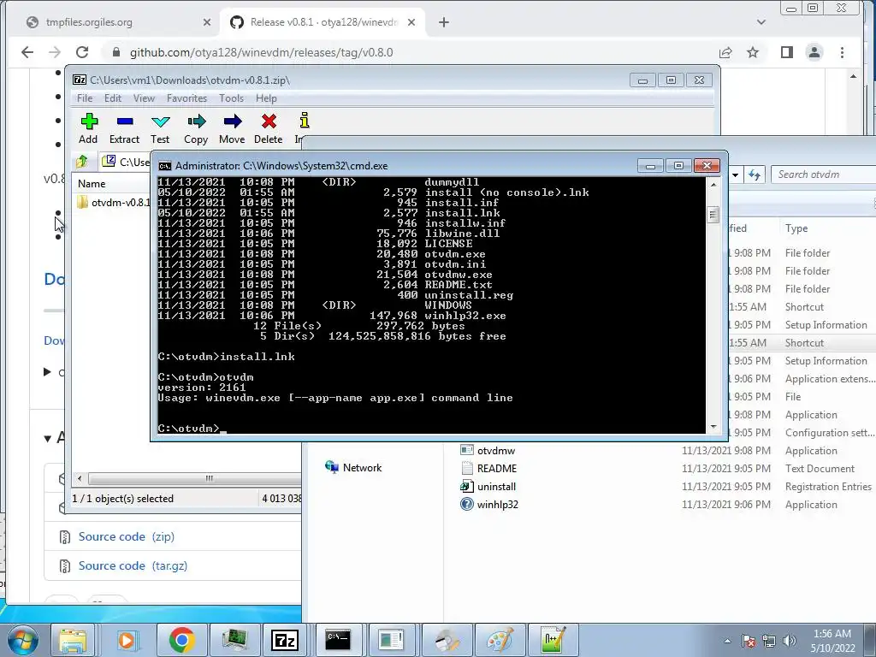Click the share page icon in Chrome
876x657 pixels.
[x=725, y=52]
